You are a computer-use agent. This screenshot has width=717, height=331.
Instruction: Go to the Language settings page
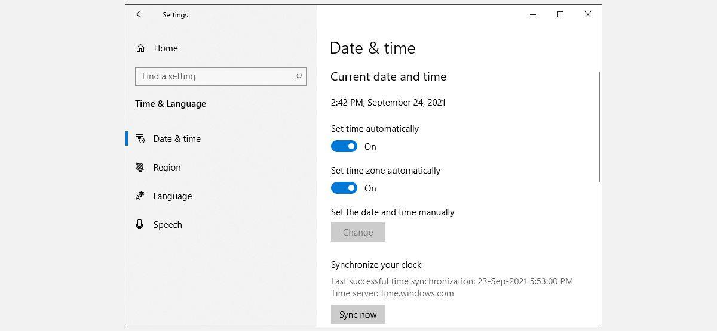172,196
